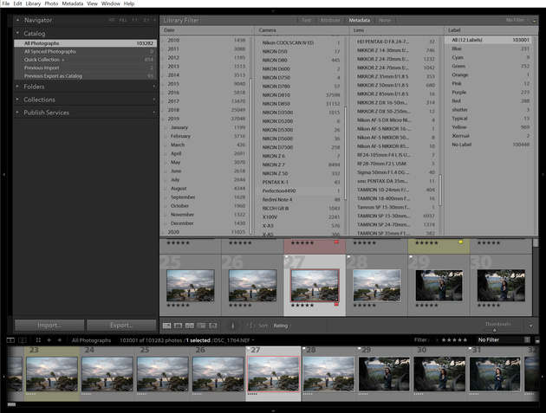Image resolution: width=546 pixels, height=413 pixels.
Task: Click the filmstrip grid shortcut icon
Action: 38,340
